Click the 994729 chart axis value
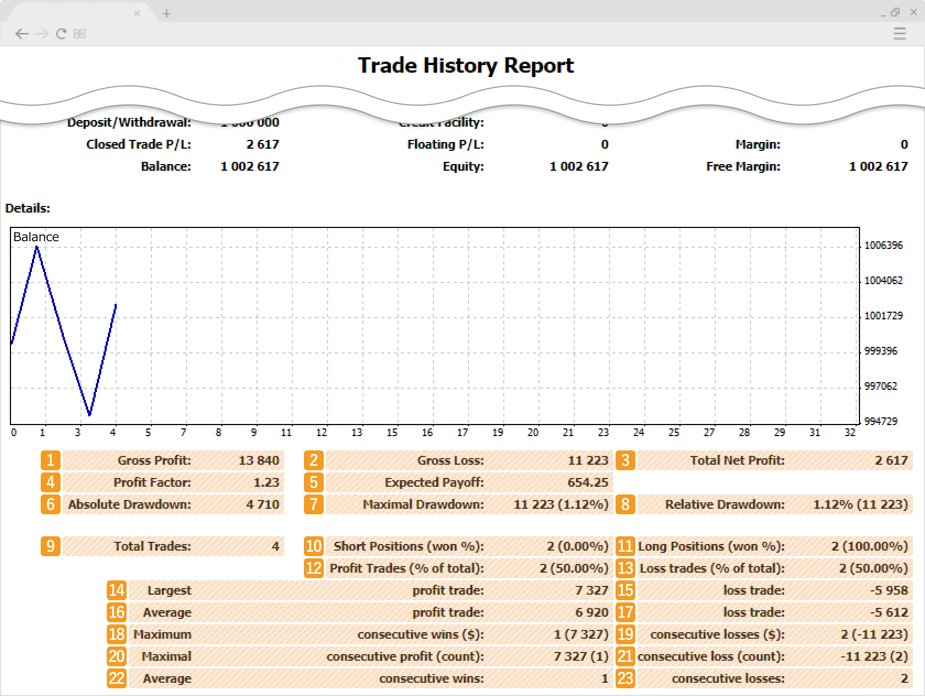This screenshot has width=925, height=696. tap(880, 421)
